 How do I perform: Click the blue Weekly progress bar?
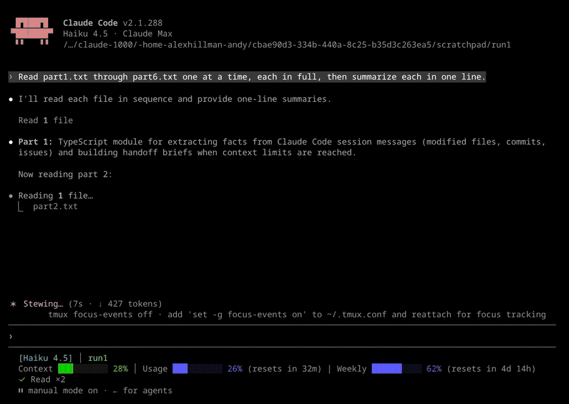(396, 369)
